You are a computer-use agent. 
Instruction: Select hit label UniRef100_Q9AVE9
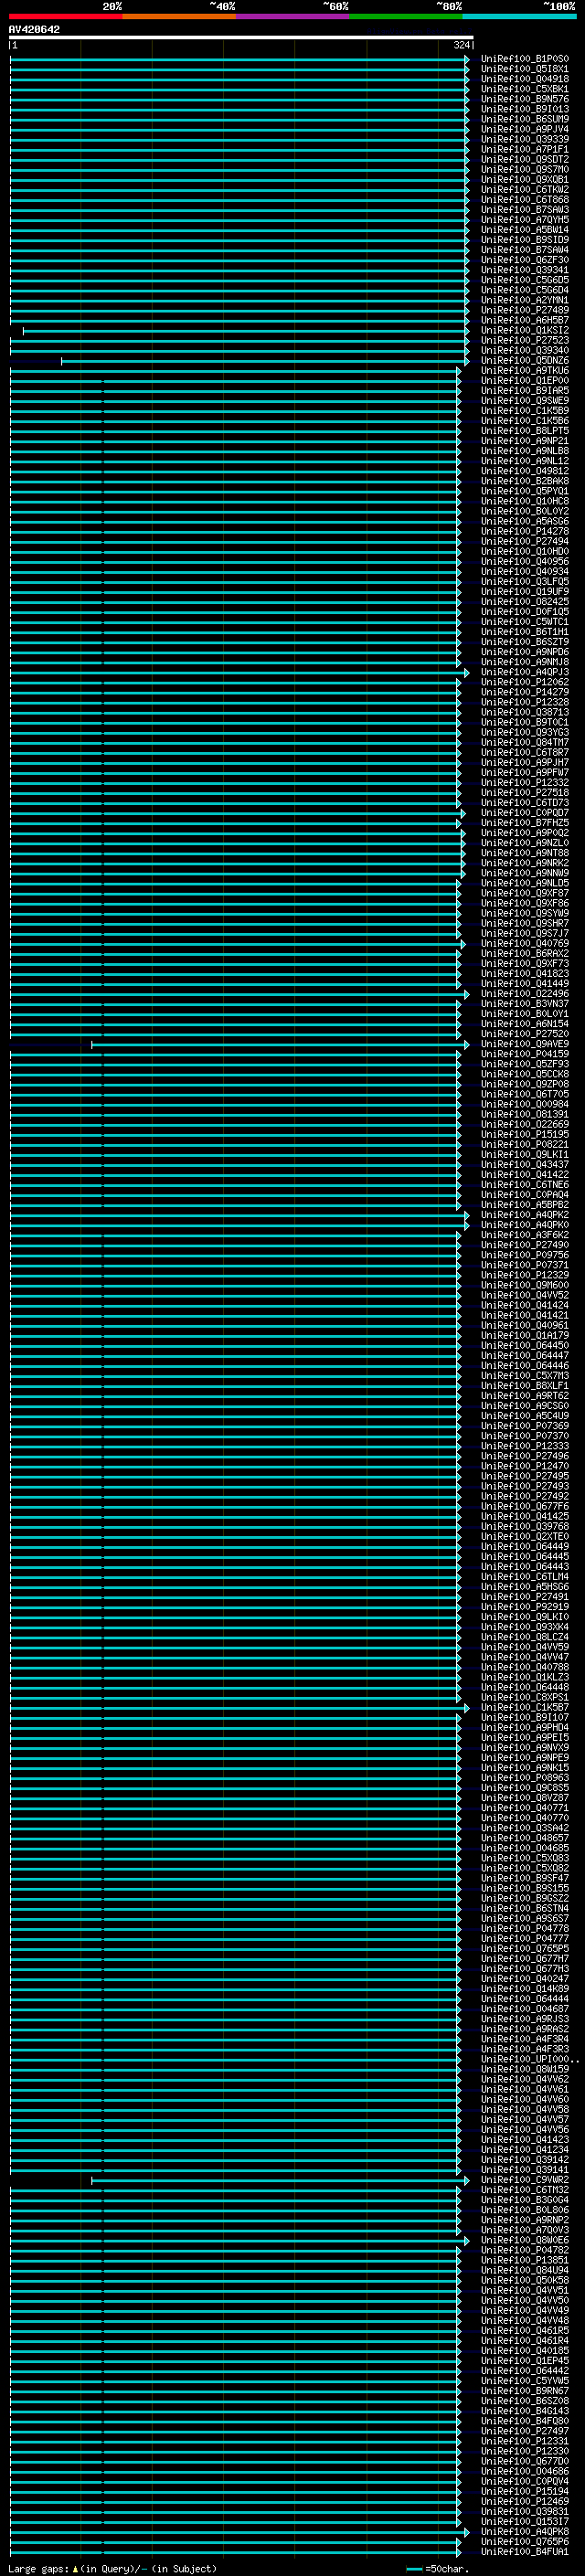(x=524, y=1044)
